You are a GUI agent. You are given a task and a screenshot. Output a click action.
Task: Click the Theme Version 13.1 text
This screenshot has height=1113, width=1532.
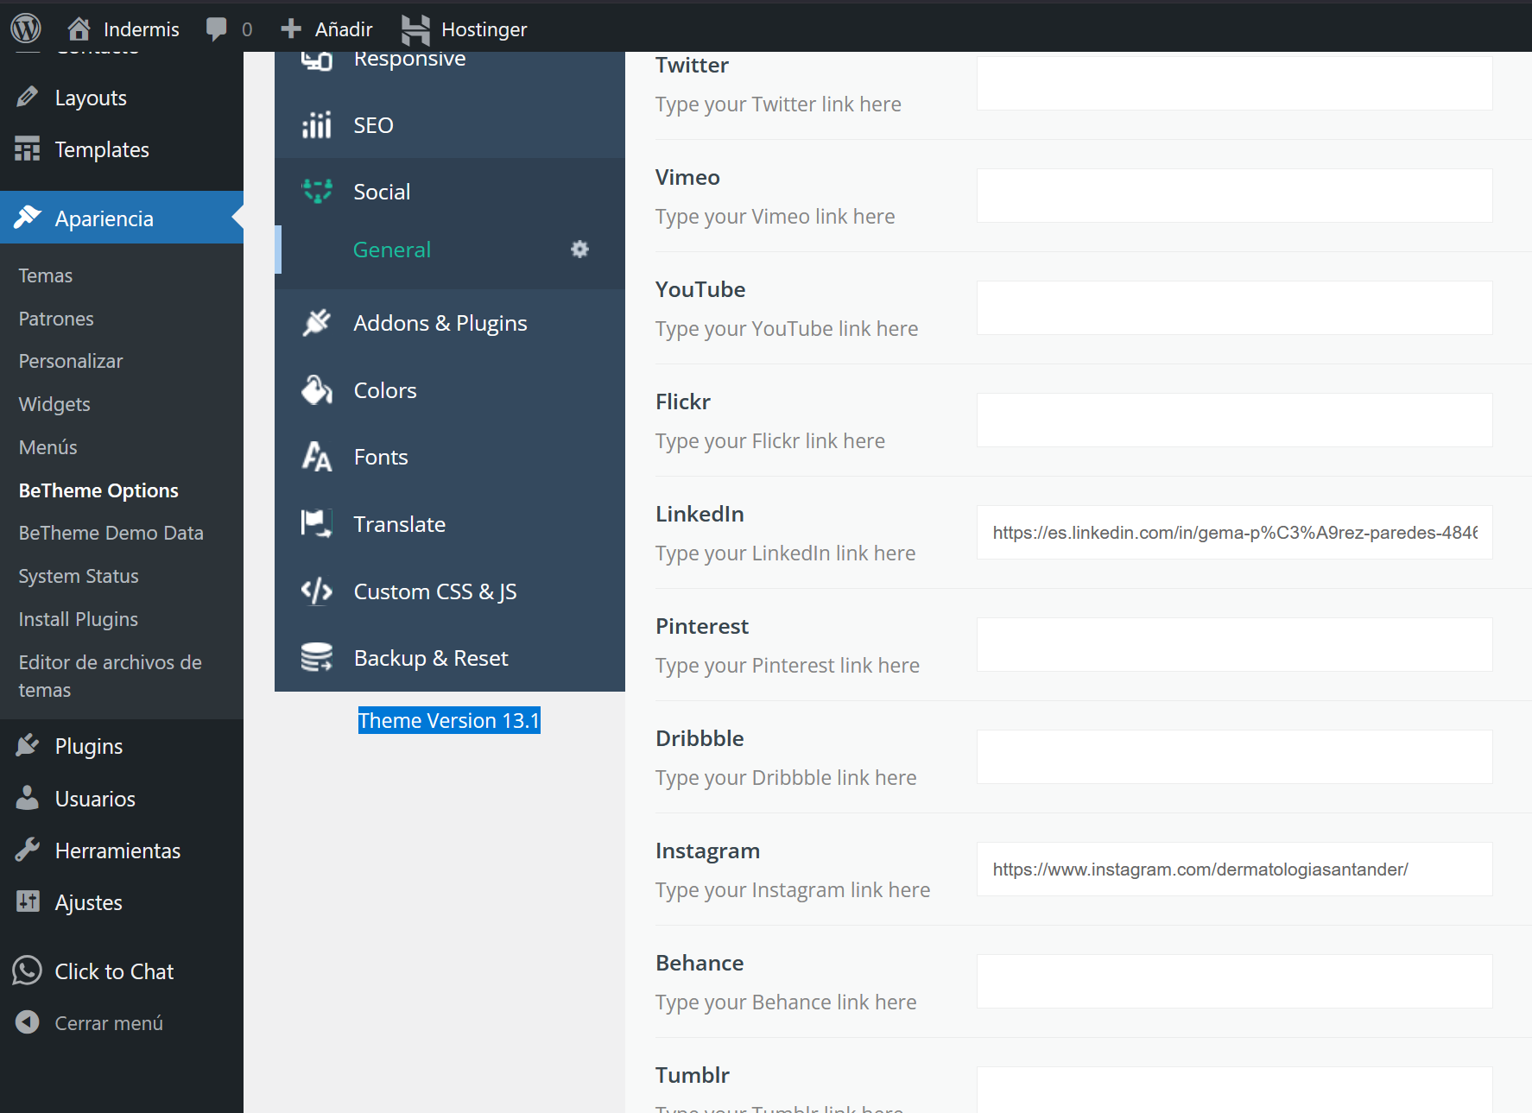coord(449,720)
